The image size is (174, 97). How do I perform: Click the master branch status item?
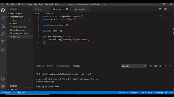pyautogui.click(x=6, y=93)
